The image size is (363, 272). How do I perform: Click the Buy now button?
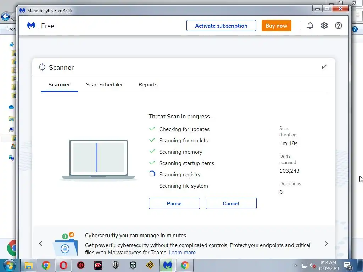pyautogui.click(x=277, y=25)
